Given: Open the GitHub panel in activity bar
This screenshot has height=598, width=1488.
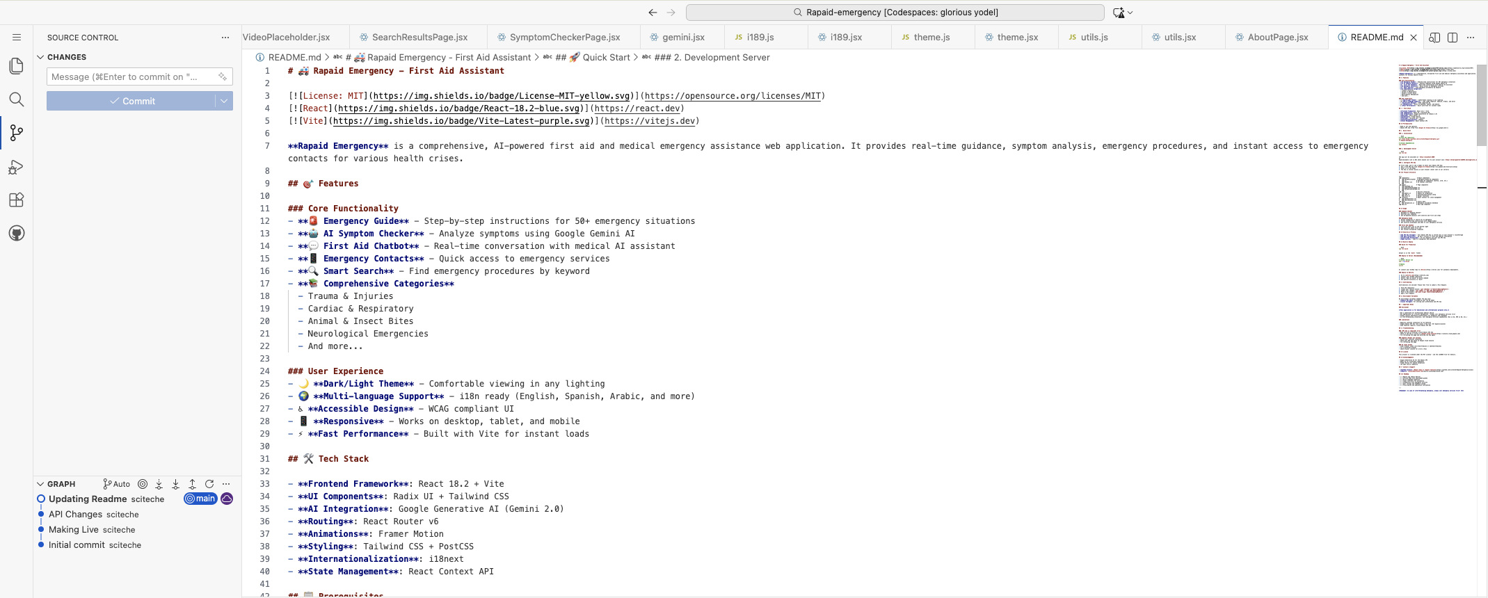Looking at the screenshot, I should tap(17, 234).
